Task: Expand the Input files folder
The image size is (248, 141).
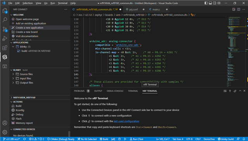Action: [13, 78]
